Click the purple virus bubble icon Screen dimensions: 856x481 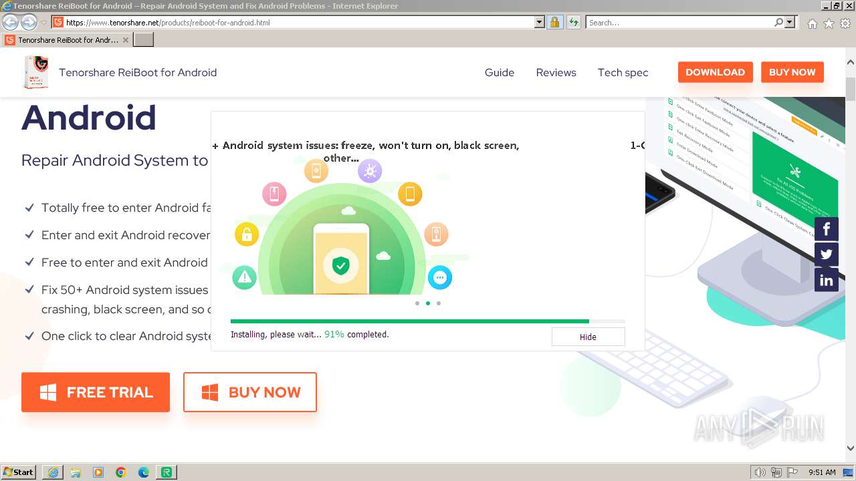370,171
